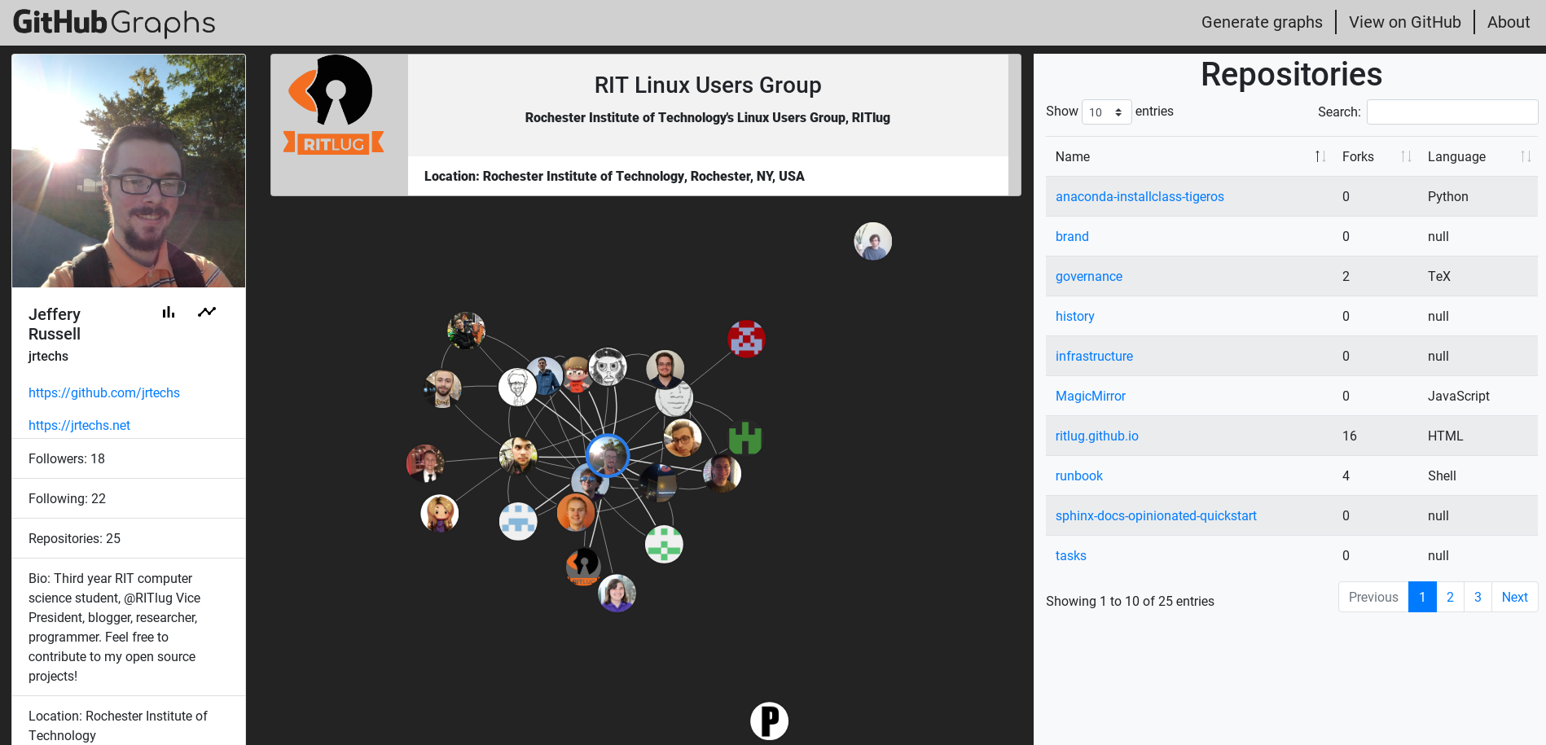
Task: Select the line graph activity icon on profile card
Action: [207, 311]
